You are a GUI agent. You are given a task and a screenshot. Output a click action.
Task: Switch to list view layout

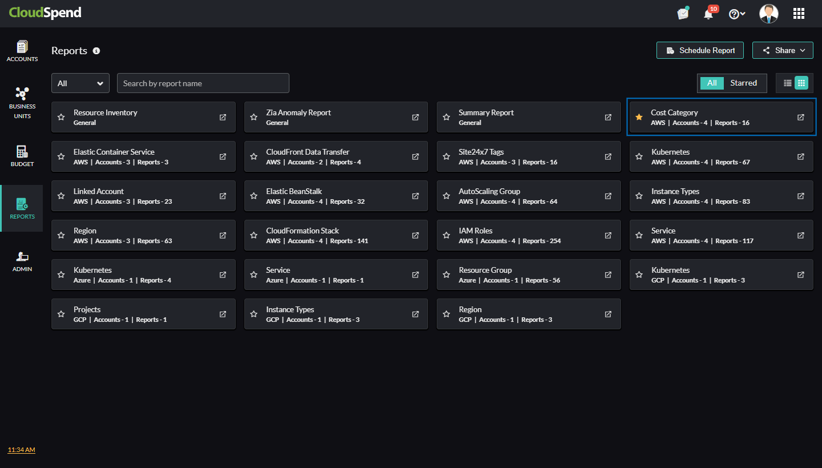788,83
